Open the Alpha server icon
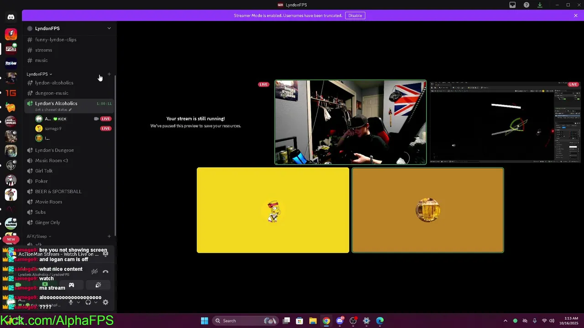Screen dimensions: 584x328 point(11,34)
